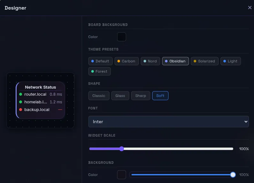Apply the Forest theme preset

(100, 71)
